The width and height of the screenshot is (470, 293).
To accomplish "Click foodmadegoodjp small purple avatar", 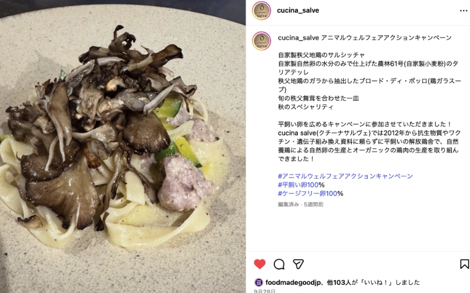I will 258,282.
